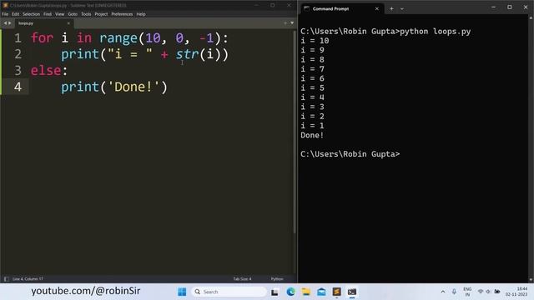The width and height of the screenshot is (534, 300).
Task: Maximize the Command Prompt window
Action: [x=510, y=7]
